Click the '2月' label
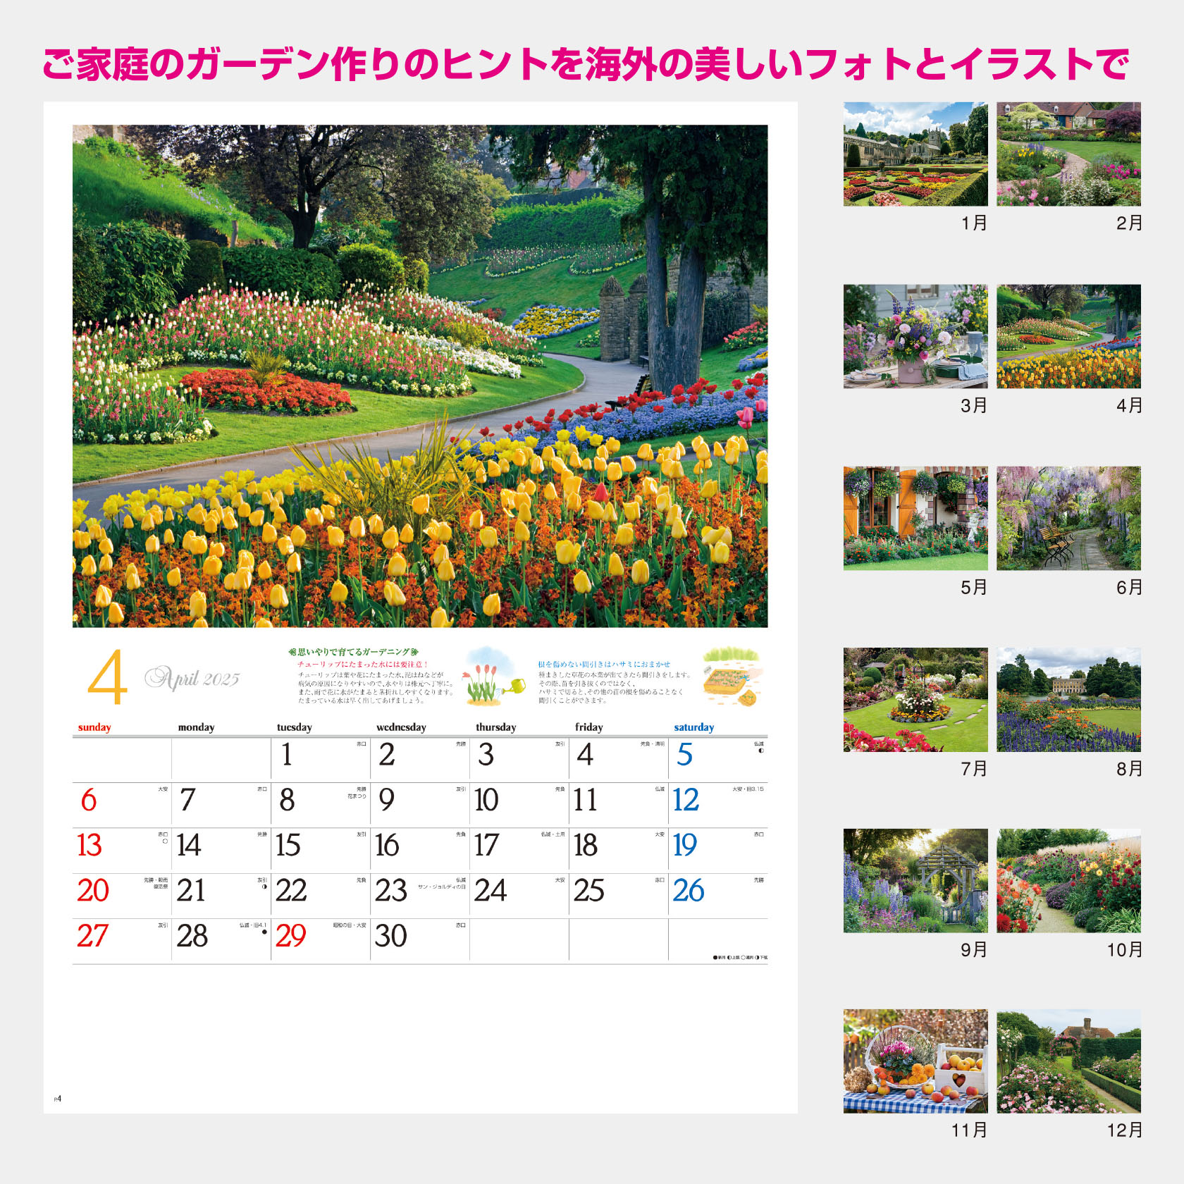The width and height of the screenshot is (1184, 1184). point(1129,223)
